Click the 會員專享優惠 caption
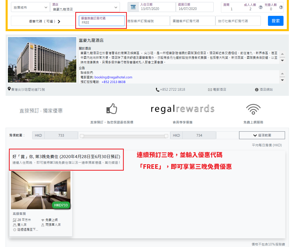Screen dimensions: 295x247 coord(182,122)
